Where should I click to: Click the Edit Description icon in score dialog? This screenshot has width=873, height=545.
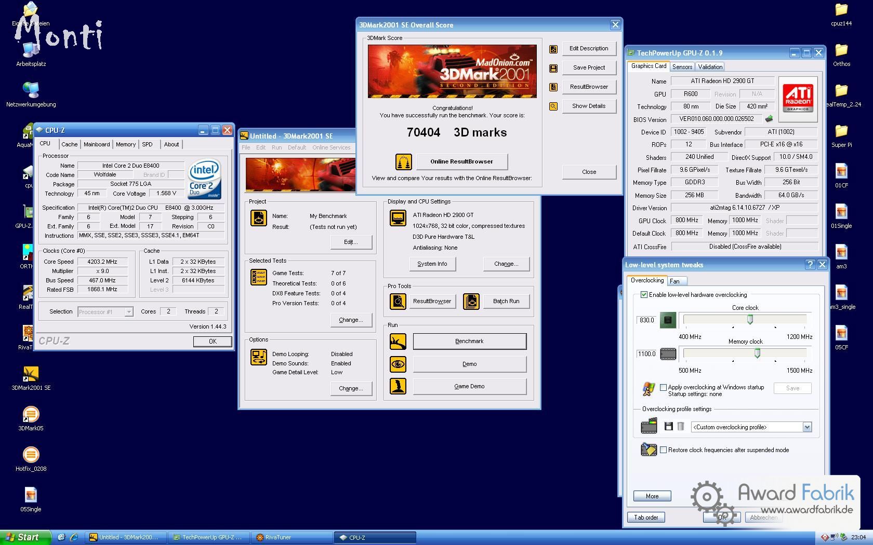tap(553, 49)
